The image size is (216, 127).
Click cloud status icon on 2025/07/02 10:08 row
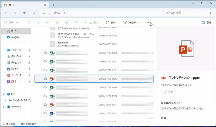pos(45,53)
